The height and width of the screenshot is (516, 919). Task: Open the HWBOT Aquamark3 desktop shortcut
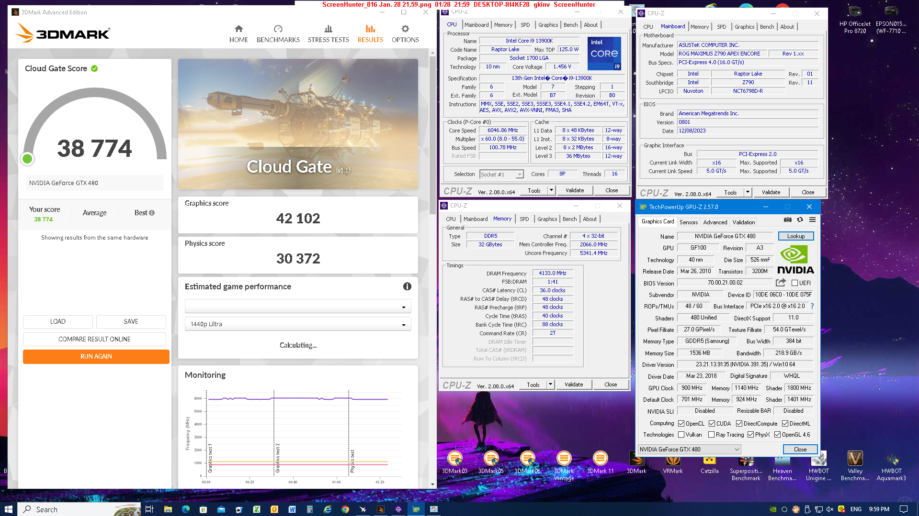click(891, 467)
